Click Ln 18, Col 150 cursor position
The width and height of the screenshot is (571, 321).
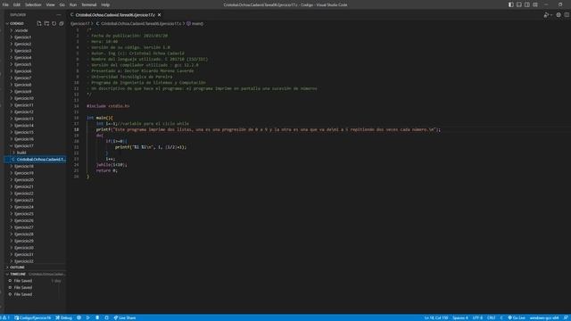tap(436, 317)
